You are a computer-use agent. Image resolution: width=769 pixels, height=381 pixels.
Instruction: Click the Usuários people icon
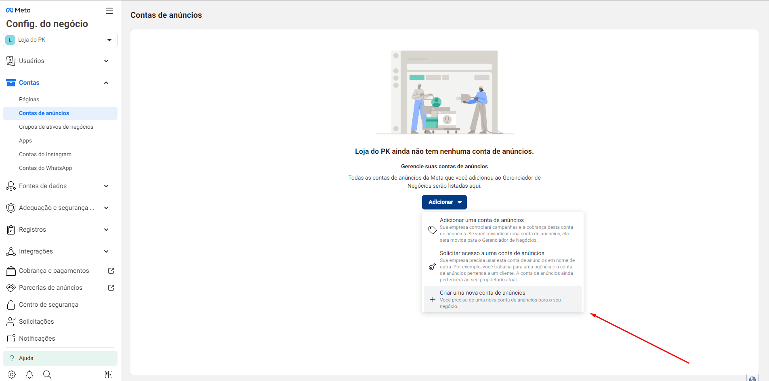coord(11,61)
